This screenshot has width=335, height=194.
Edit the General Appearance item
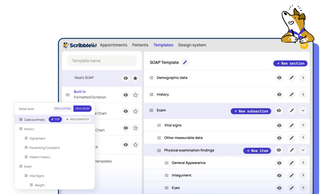coord(292,163)
